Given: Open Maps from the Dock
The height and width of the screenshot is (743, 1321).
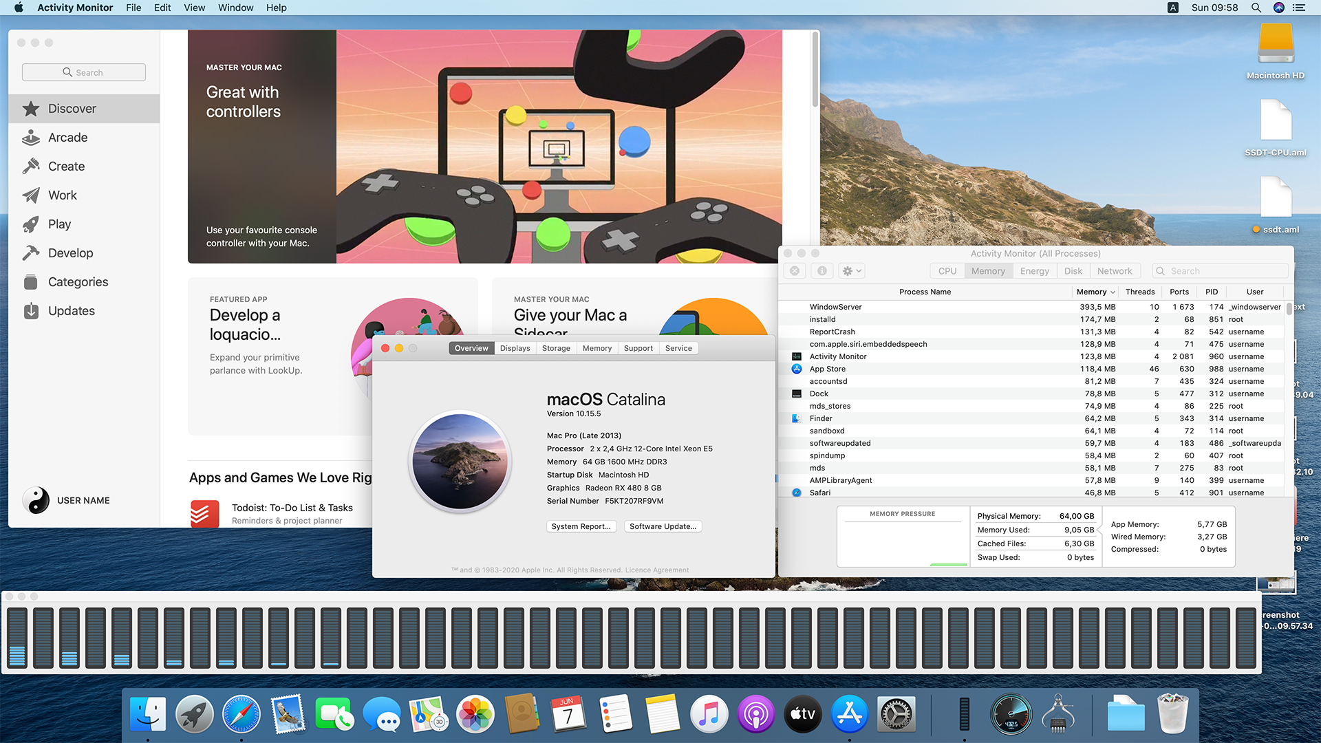Looking at the screenshot, I should (429, 714).
